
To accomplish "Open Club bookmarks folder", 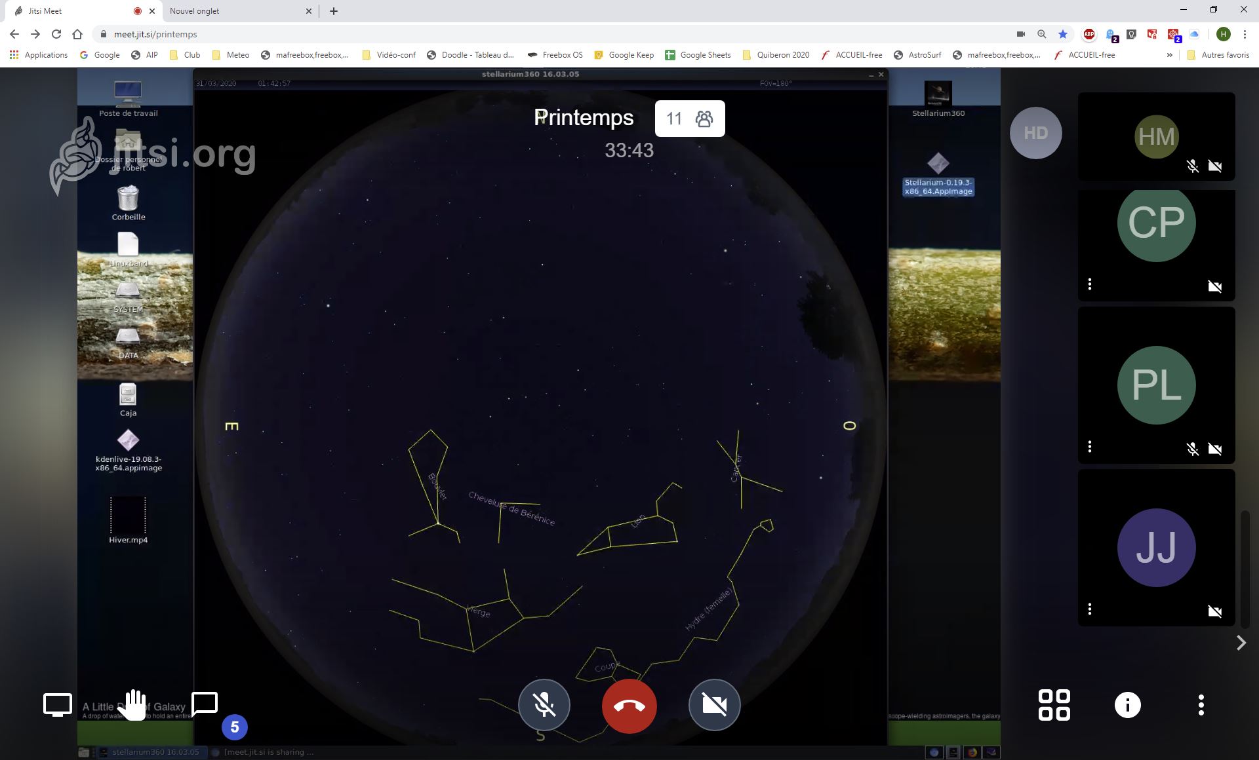I will 185,55.
